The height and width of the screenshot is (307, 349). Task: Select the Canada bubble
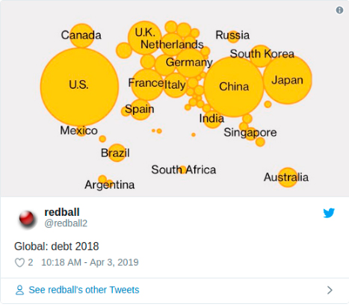81,36
